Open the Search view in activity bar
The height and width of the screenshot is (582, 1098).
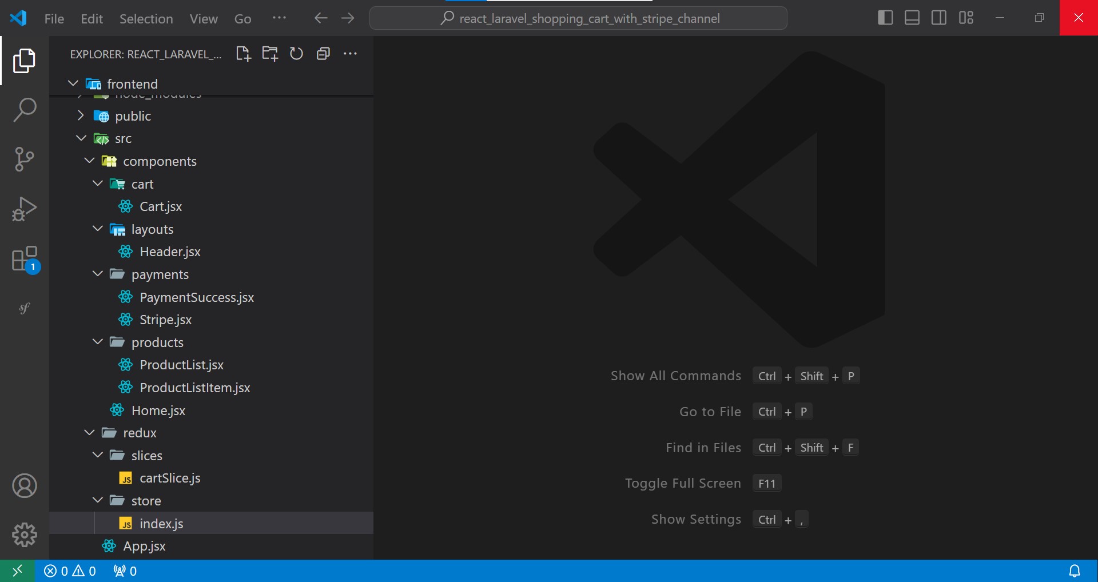coord(25,110)
